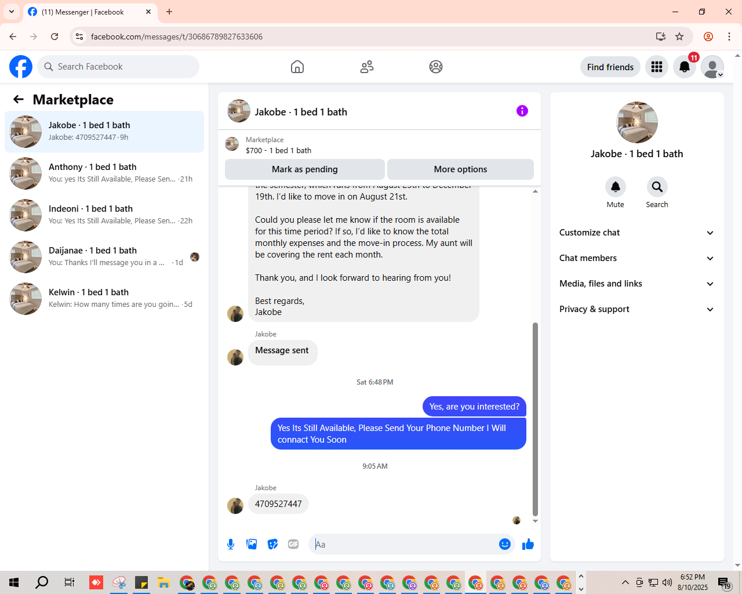Attach a photo with the image icon
This screenshot has width=742, height=594.
(252, 544)
